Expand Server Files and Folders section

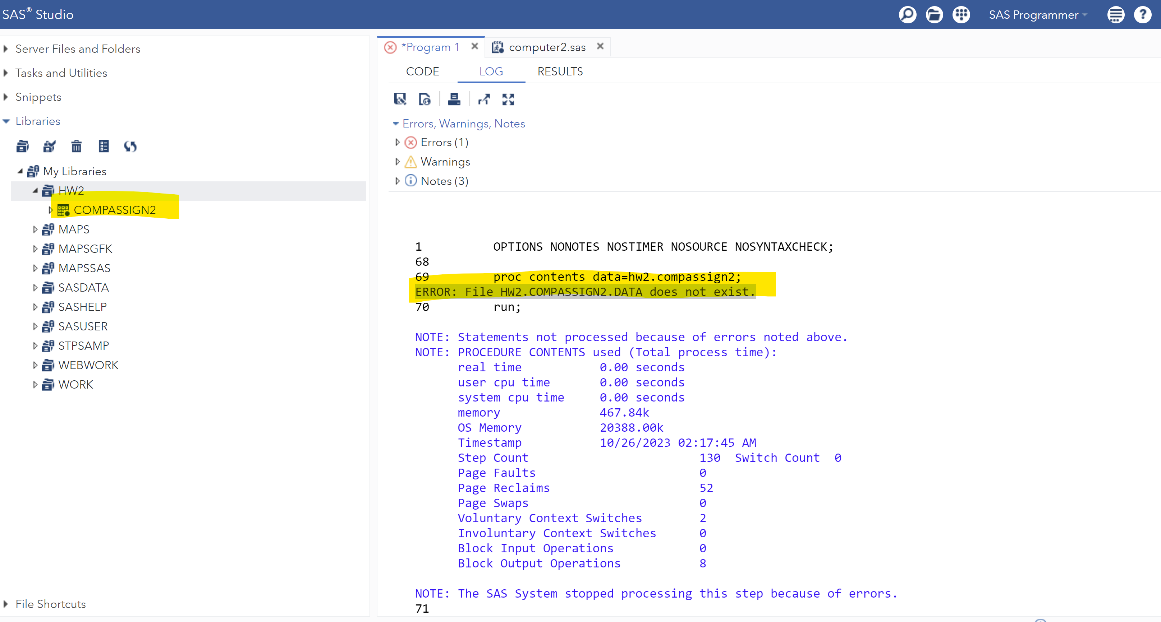(6, 48)
